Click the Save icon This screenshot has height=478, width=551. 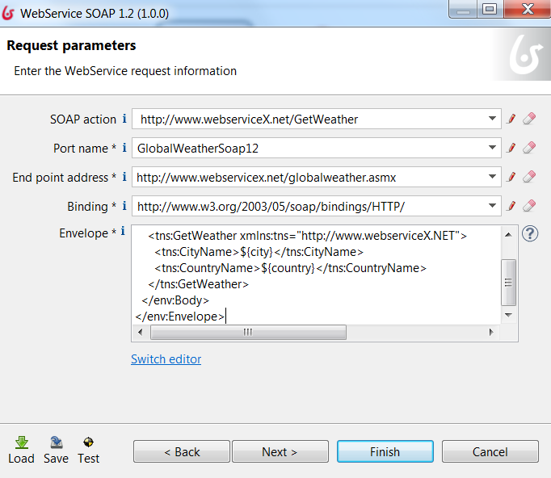(57, 442)
